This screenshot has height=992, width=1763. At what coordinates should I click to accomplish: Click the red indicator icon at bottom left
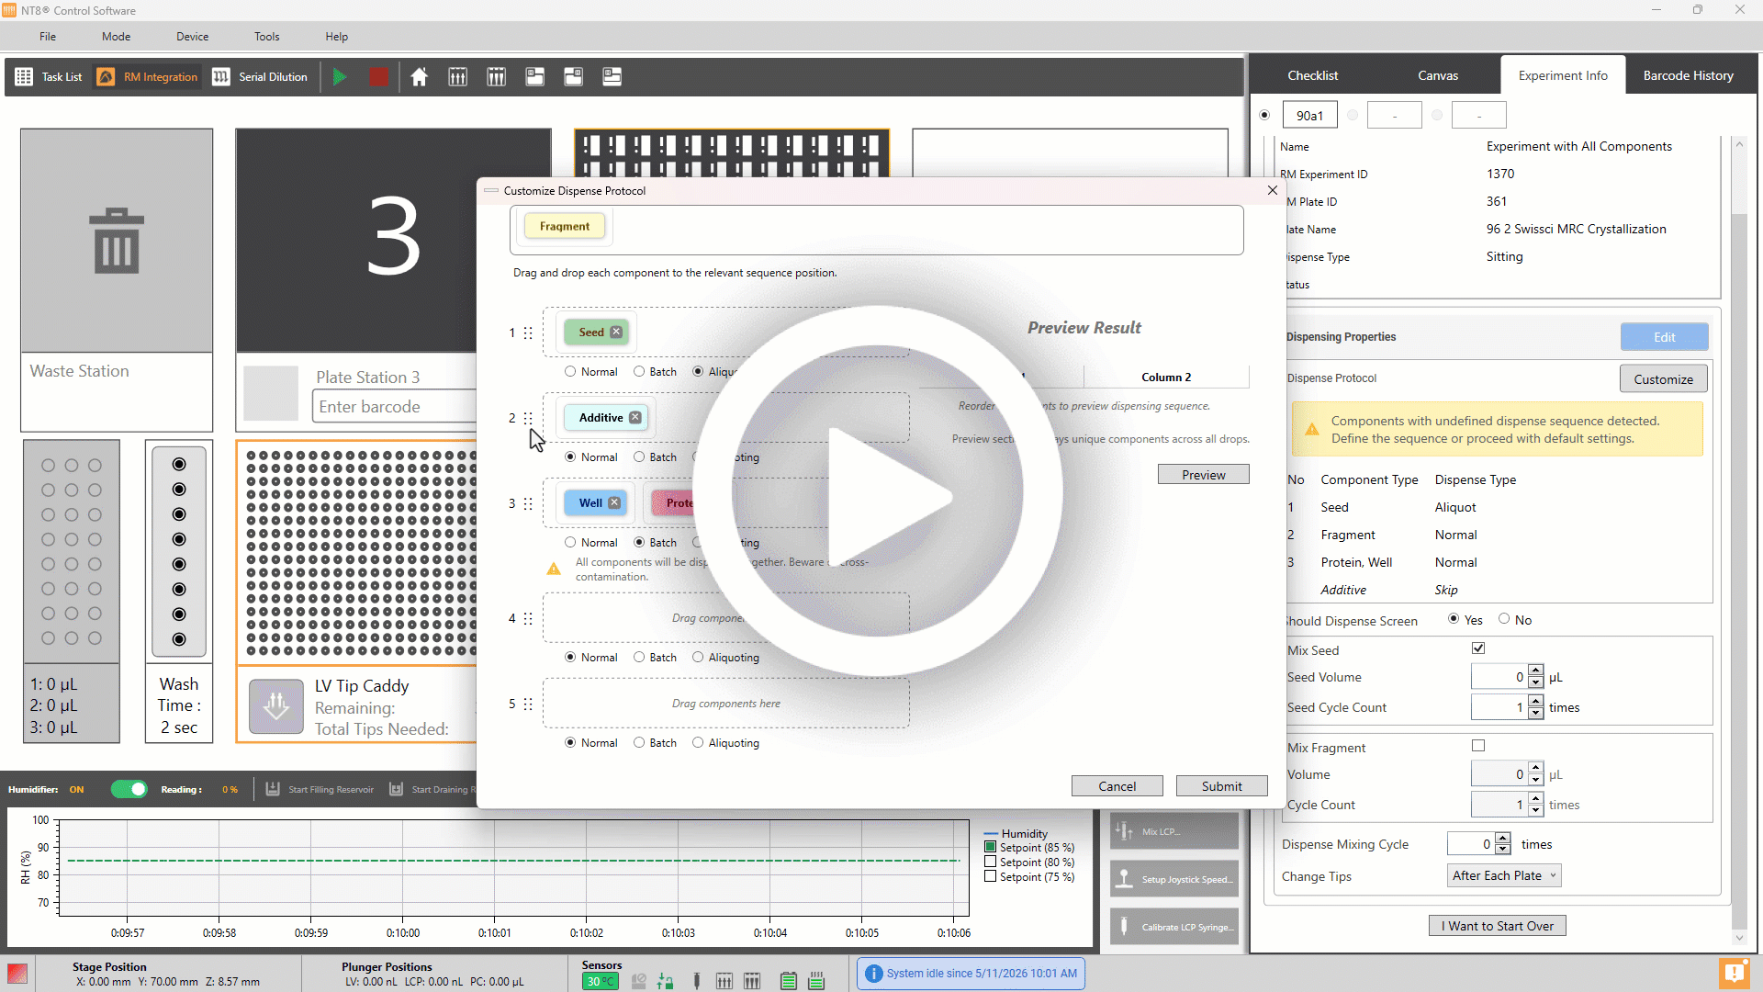tap(17, 973)
